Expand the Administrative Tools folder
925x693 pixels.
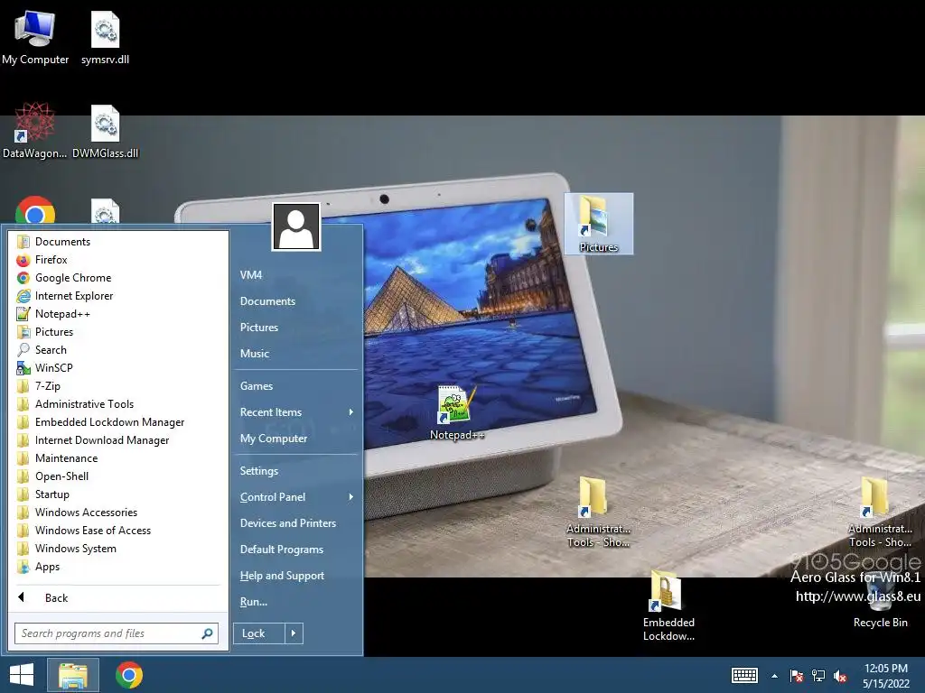pos(118,404)
